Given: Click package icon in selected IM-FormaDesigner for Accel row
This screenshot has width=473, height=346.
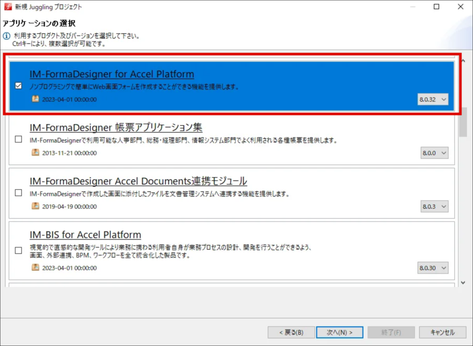Looking at the screenshot, I should coord(35,99).
